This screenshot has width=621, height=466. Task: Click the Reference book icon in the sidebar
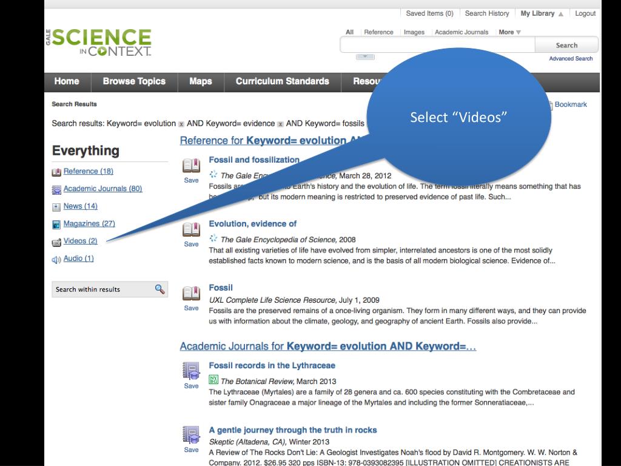pos(56,172)
